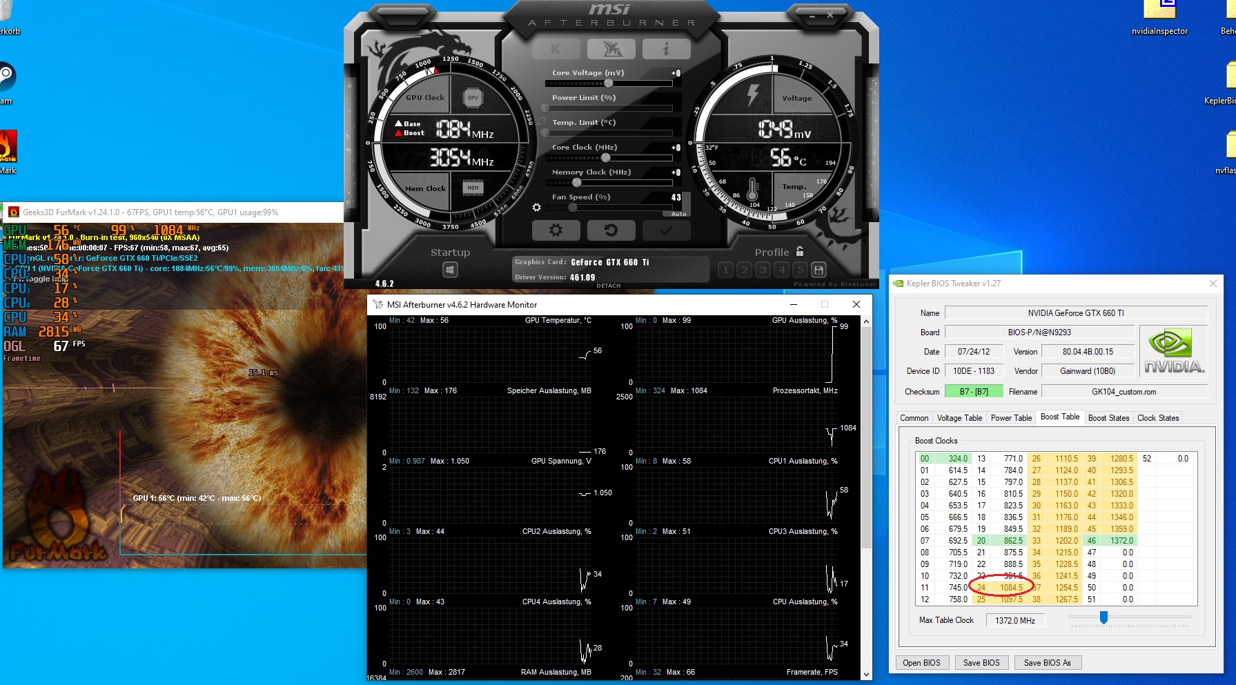Switch to the Clock States tab
This screenshot has width=1236, height=685.
(1158, 418)
